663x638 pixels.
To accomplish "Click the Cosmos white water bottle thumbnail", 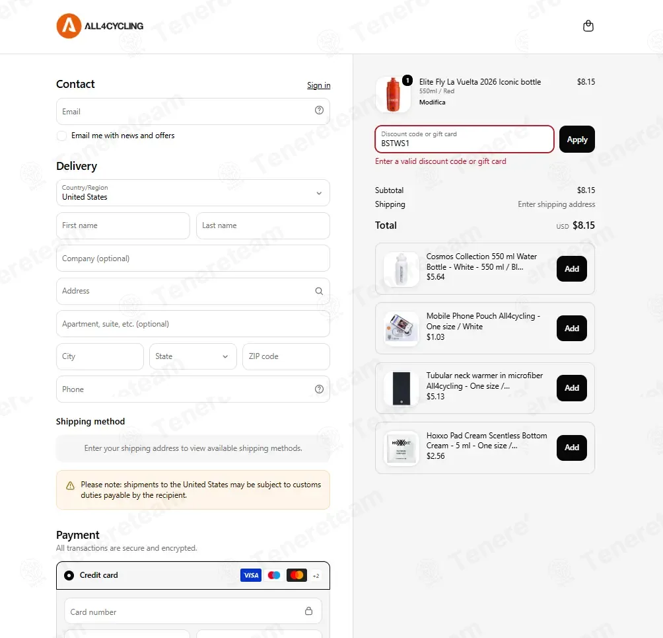I will [x=401, y=269].
